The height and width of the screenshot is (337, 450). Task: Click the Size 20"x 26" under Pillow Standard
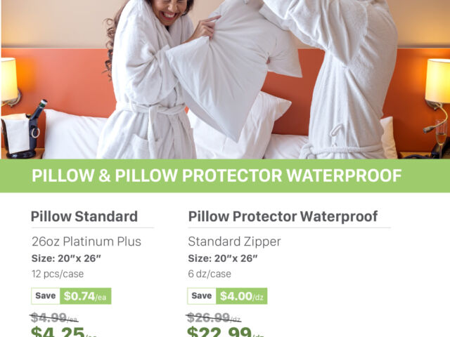coord(66,258)
